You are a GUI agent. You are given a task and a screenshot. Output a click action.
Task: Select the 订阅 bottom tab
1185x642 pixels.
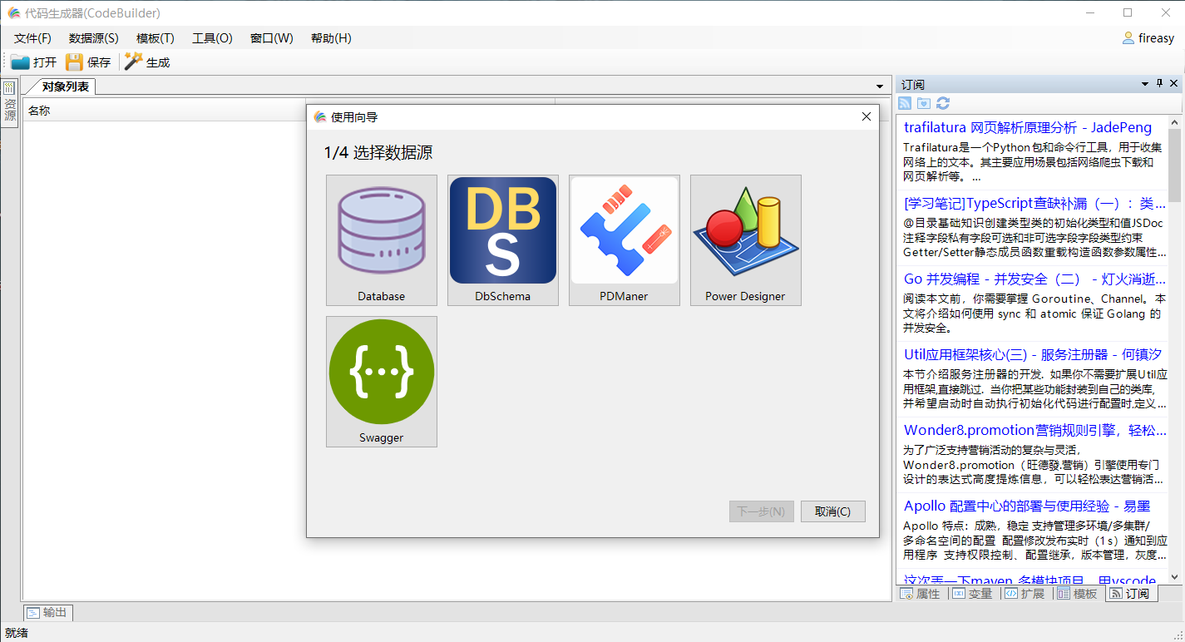[1130, 594]
